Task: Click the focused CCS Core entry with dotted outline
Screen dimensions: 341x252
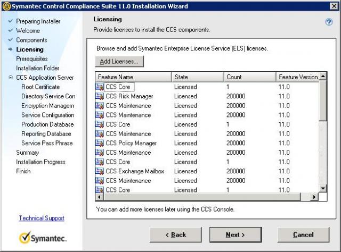Action: coord(119,87)
